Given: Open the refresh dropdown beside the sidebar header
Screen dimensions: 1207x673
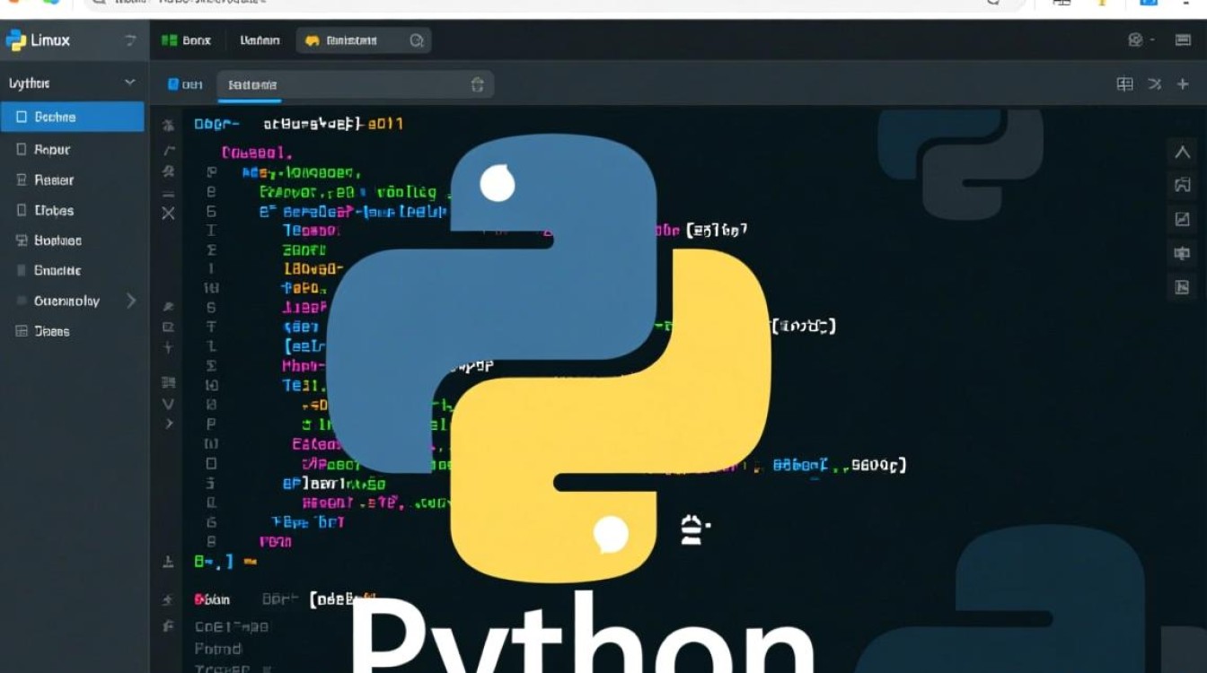Looking at the screenshot, I should (x=131, y=40).
